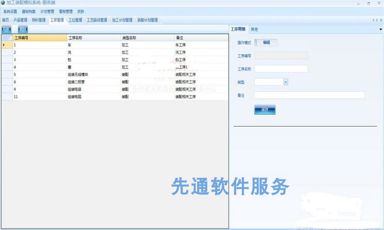
Task: Sort by the 类型名称 column header
Action: click(x=148, y=38)
